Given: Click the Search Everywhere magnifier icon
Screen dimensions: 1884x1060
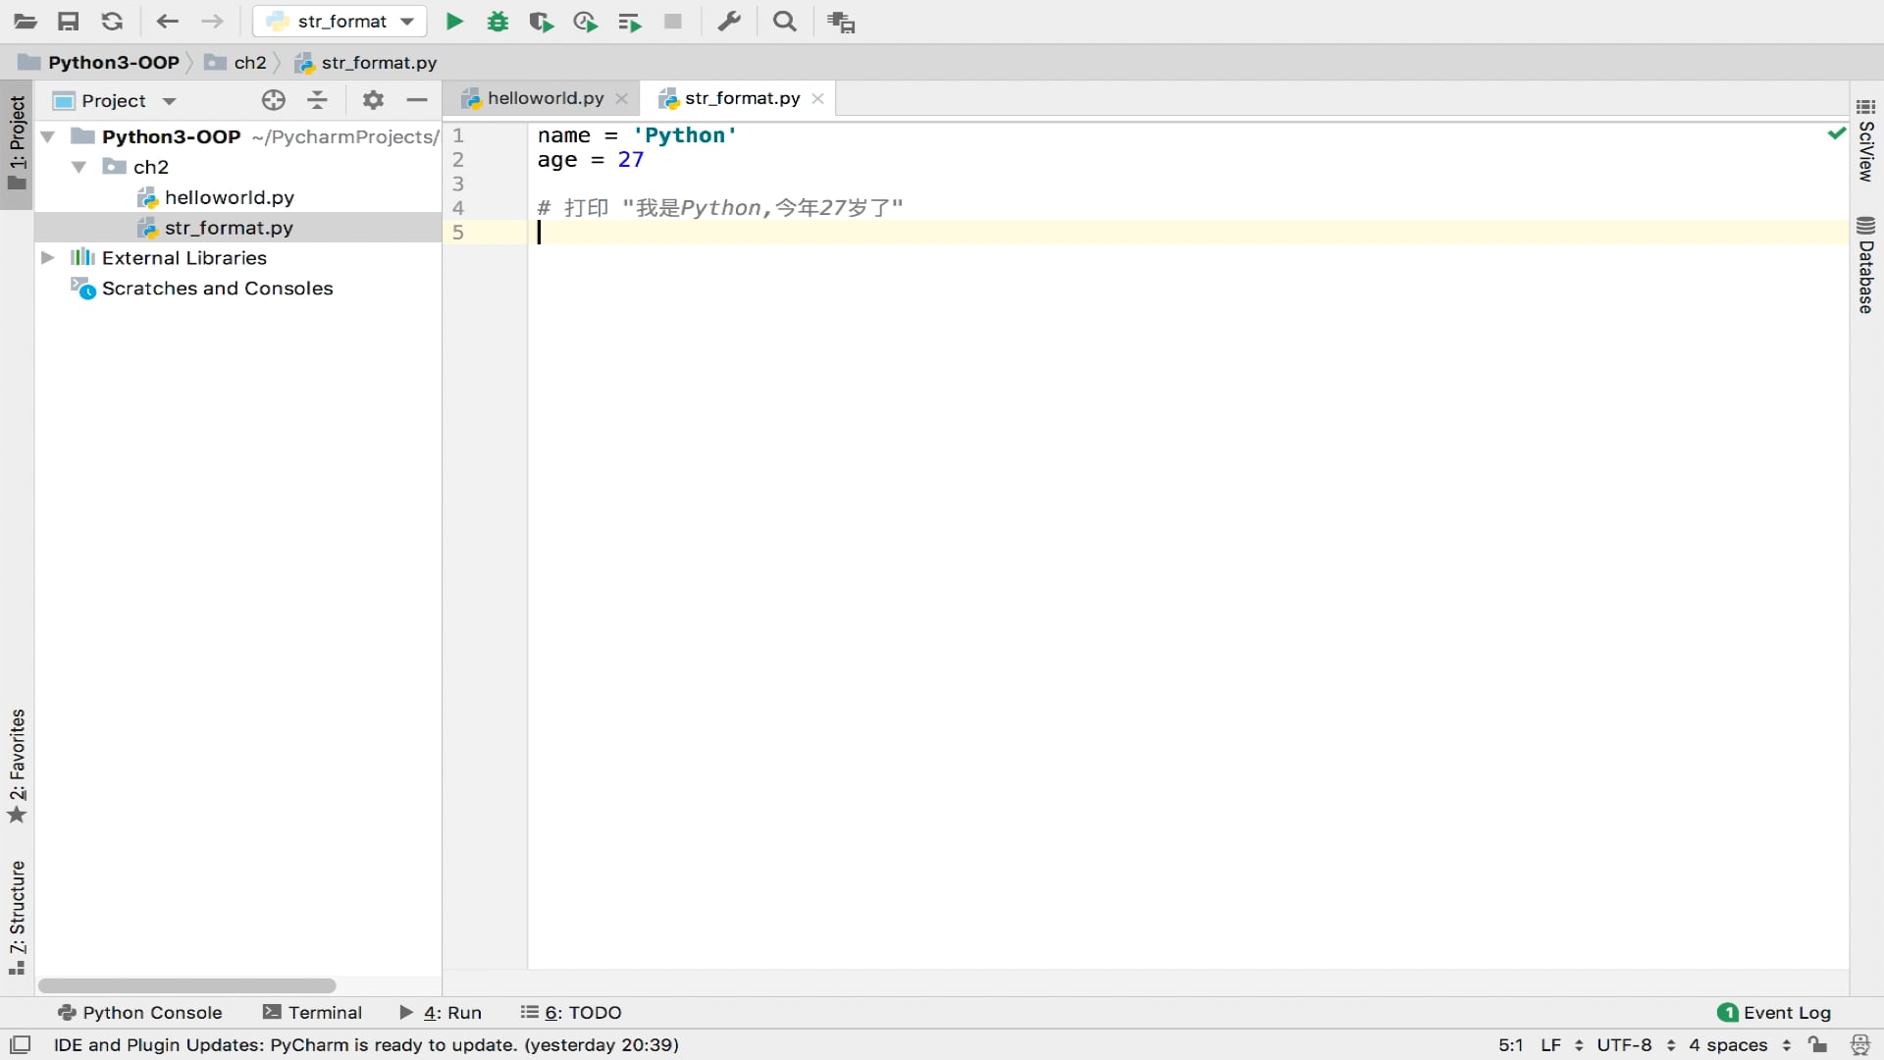Looking at the screenshot, I should tap(784, 22).
